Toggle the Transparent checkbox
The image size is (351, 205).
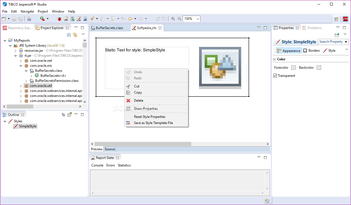click(x=275, y=76)
